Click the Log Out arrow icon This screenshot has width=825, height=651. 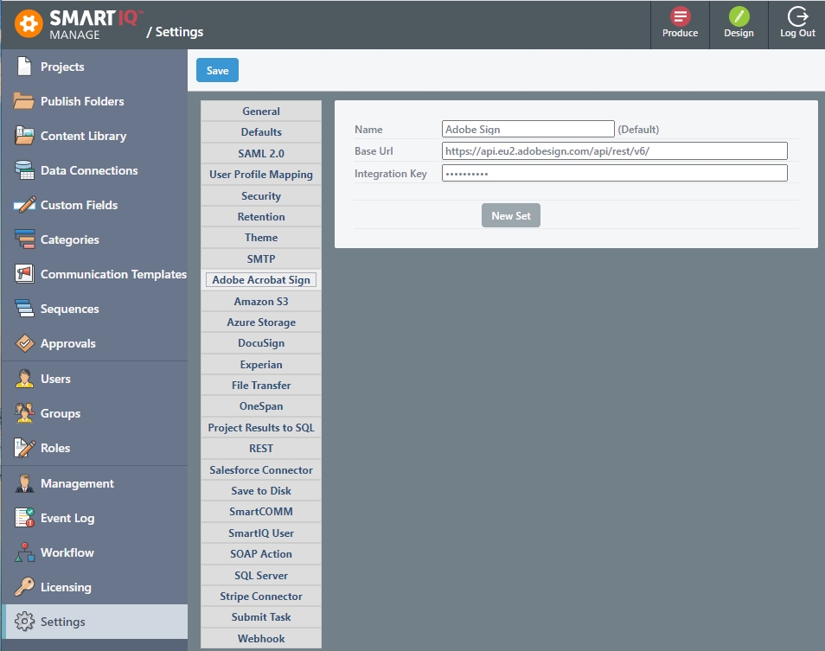pos(797,16)
